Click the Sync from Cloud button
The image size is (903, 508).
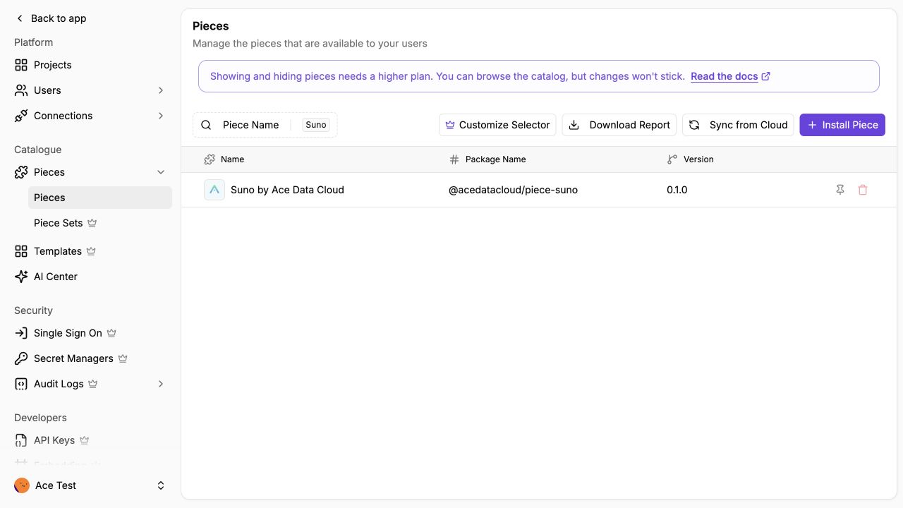(738, 125)
